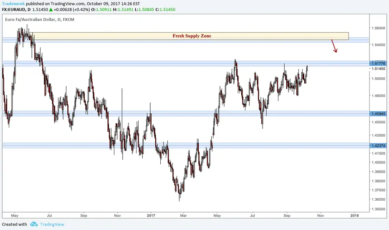Click the Created with caption text
Image resolution: width=389 pixels, height=230 pixels.
14,224
